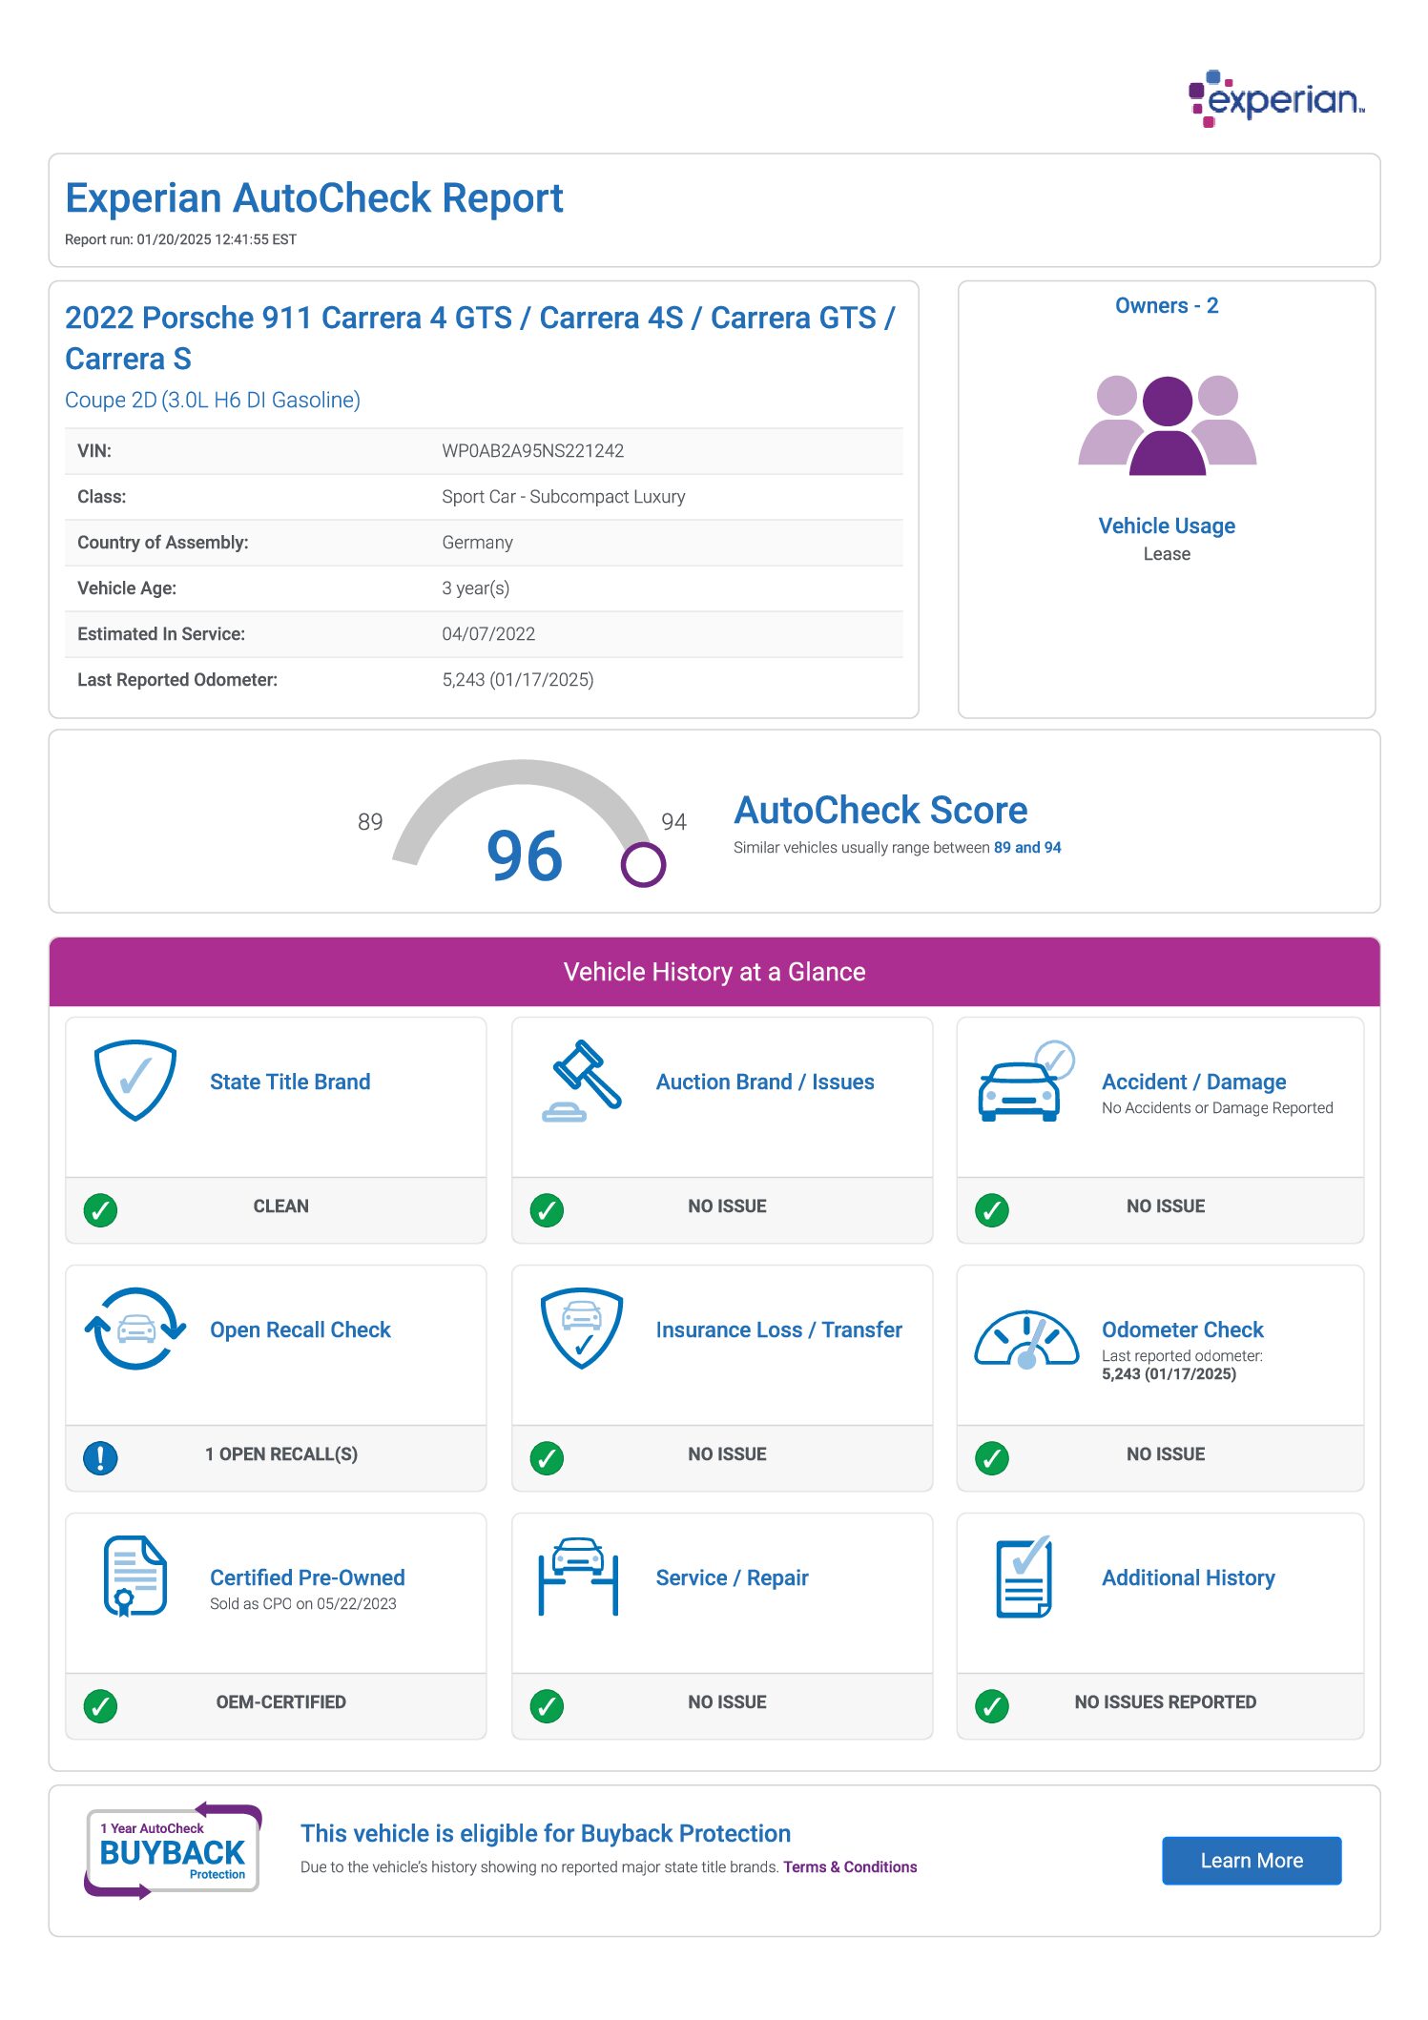
Task: Click the Coupe 2D engine description subtitle
Action: (213, 400)
